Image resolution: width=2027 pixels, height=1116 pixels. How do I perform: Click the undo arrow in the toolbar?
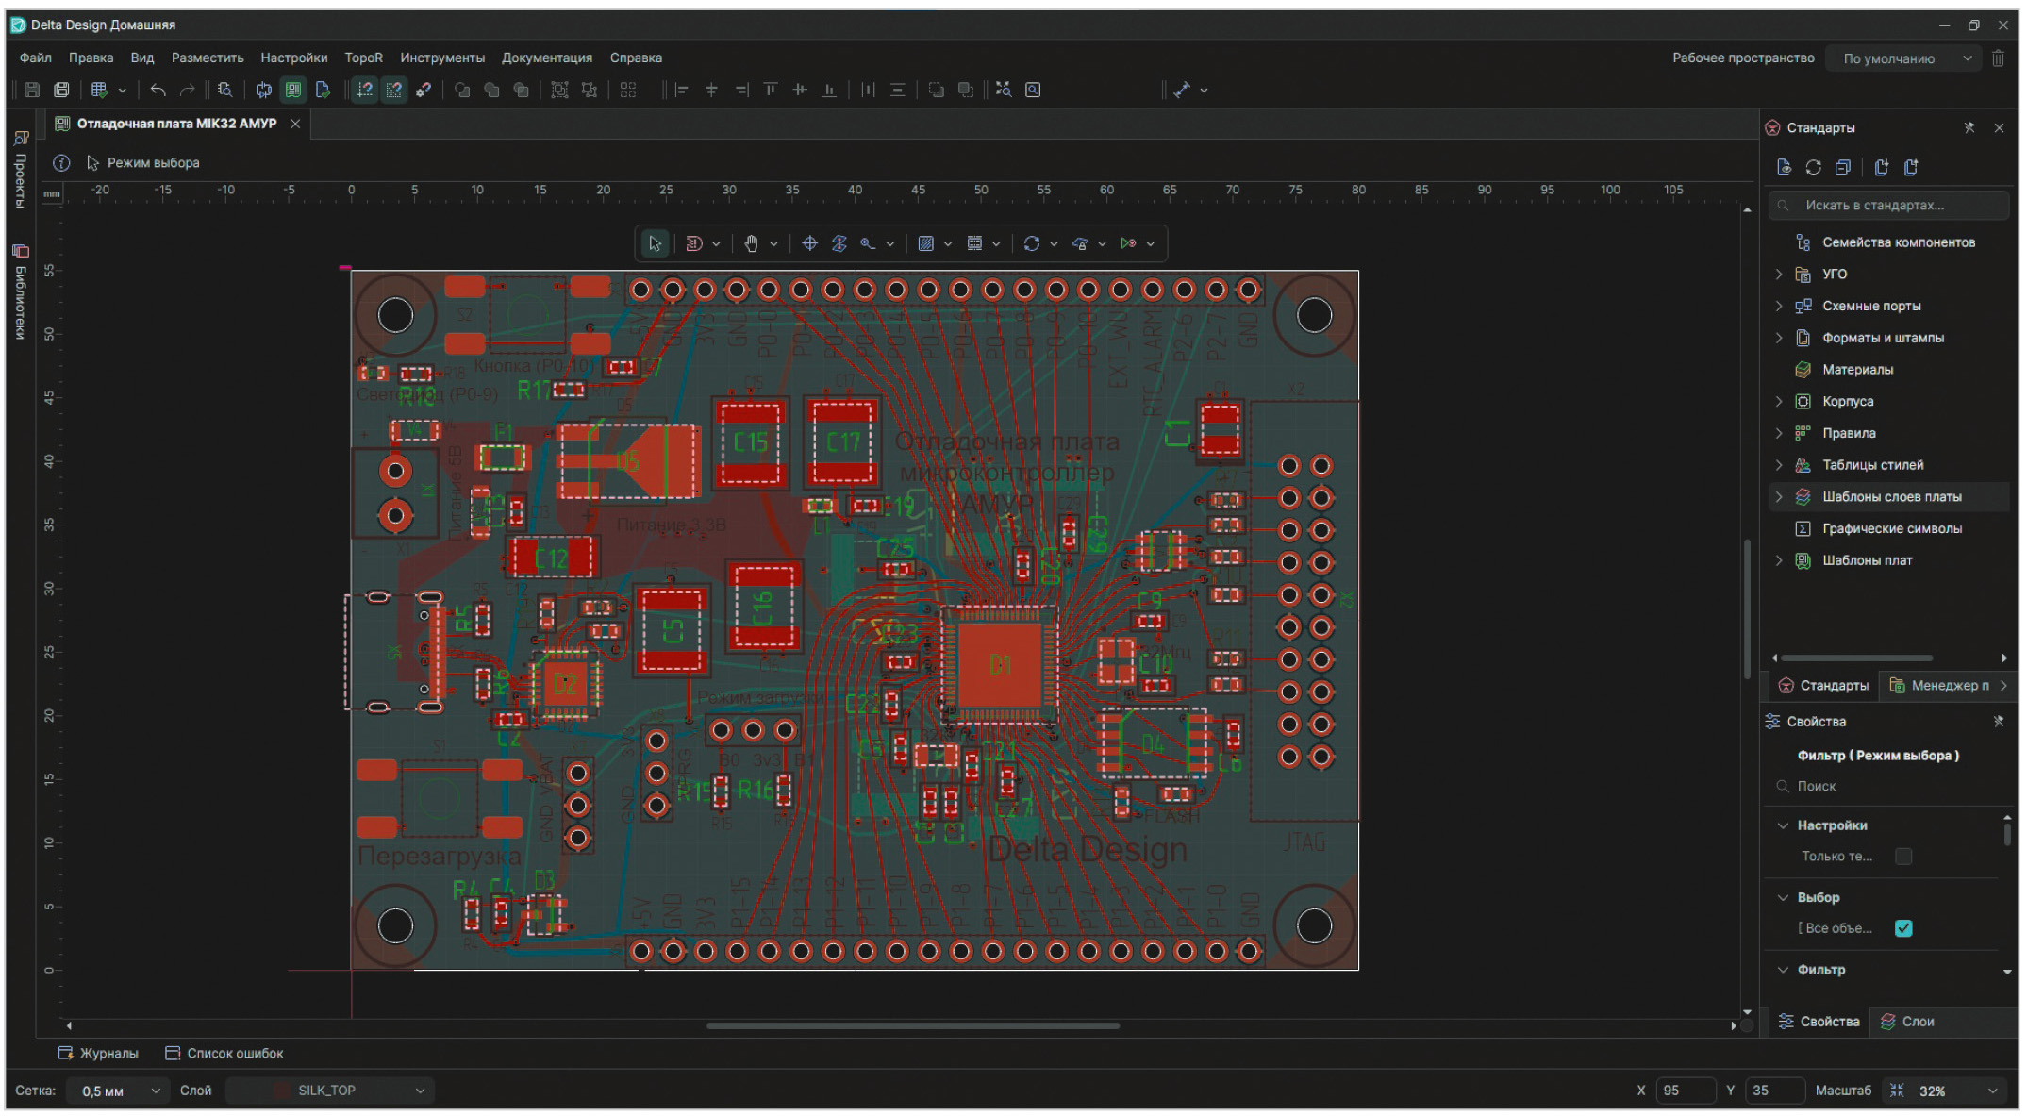pyautogui.click(x=158, y=90)
